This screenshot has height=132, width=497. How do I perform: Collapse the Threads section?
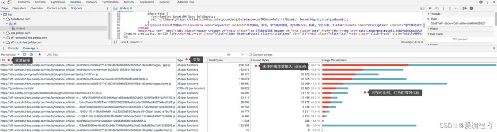[429, 14]
